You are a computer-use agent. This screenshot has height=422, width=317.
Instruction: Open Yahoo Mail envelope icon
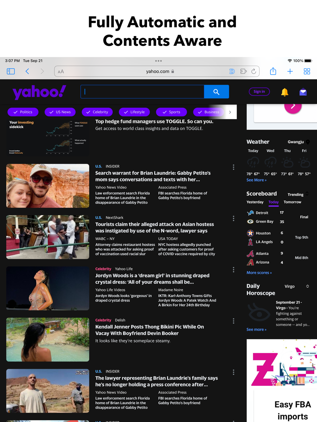pyautogui.click(x=303, y=92)
